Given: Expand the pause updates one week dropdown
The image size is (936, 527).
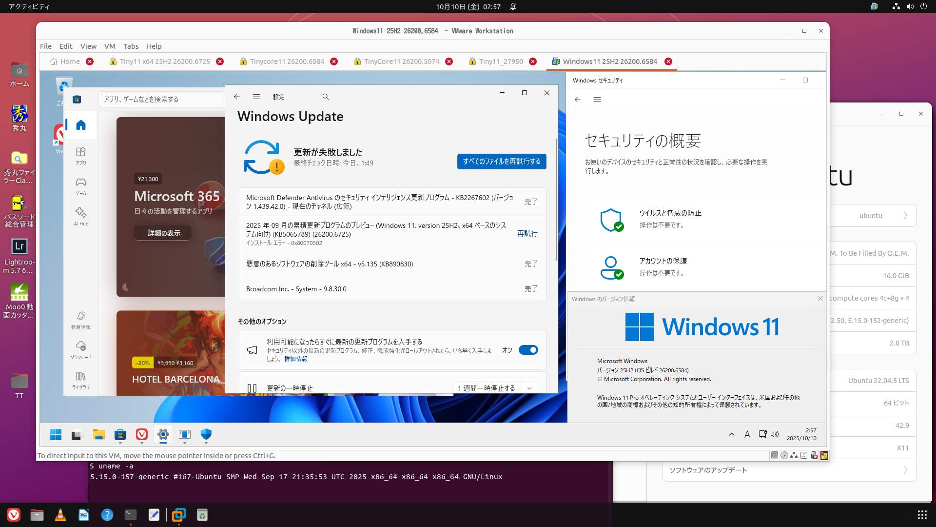Looking at the screenshot, I should coord(529,388).
